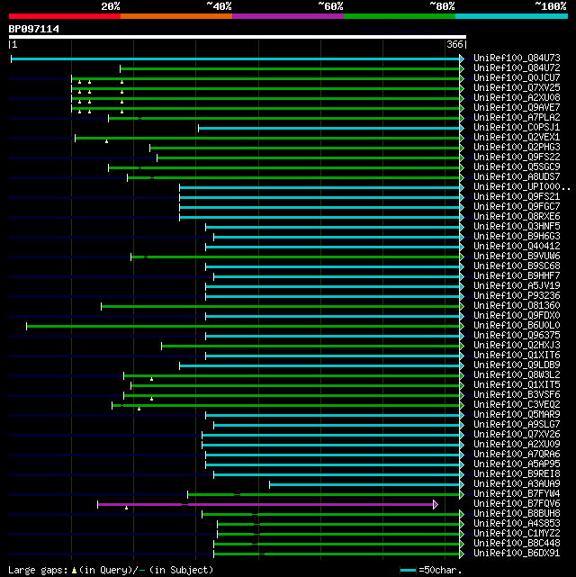Viewport: 576px width, 577px height.
Task: Click the UniRef100_Q8RXE6 text
Action: (x=517, y=217)
